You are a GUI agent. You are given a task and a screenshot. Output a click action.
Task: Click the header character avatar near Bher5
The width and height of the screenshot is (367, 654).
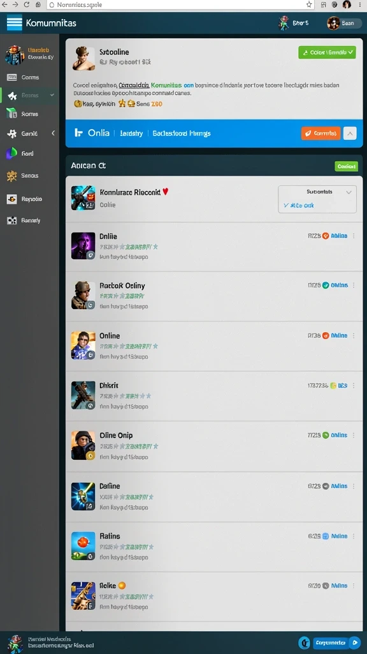point(284,24)
